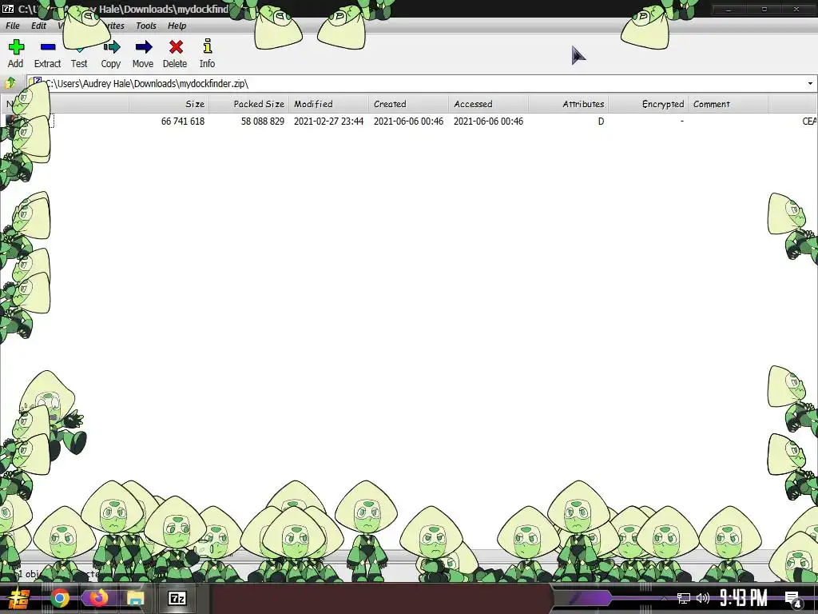This screenshot has height=614, width=818.
Task: Sort by Packed Size column header
Action: pos(249,104)
